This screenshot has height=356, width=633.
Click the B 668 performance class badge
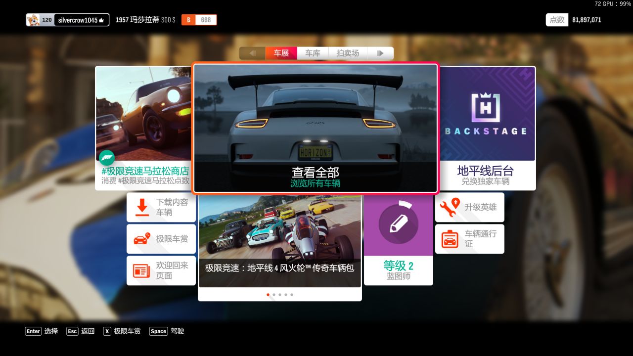pos(199,20)
